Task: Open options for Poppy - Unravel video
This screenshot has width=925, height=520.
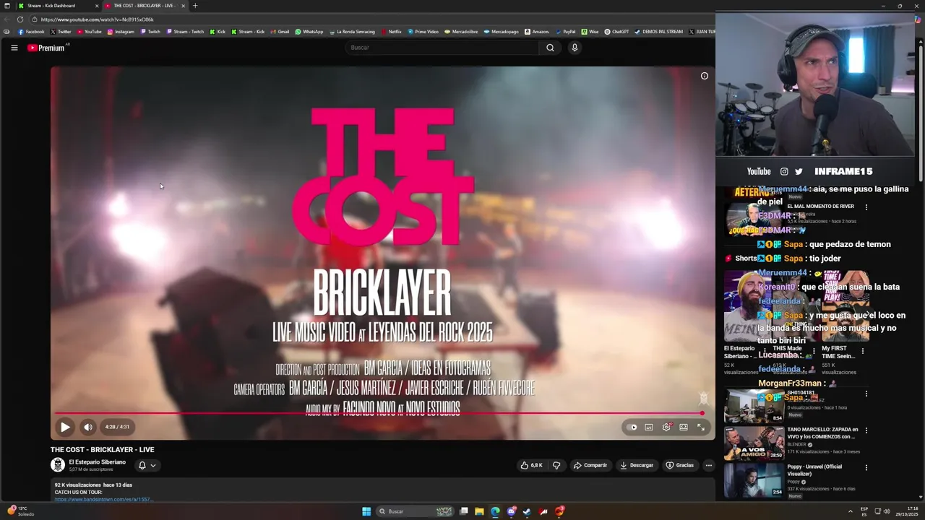Action: coord(866,468)
